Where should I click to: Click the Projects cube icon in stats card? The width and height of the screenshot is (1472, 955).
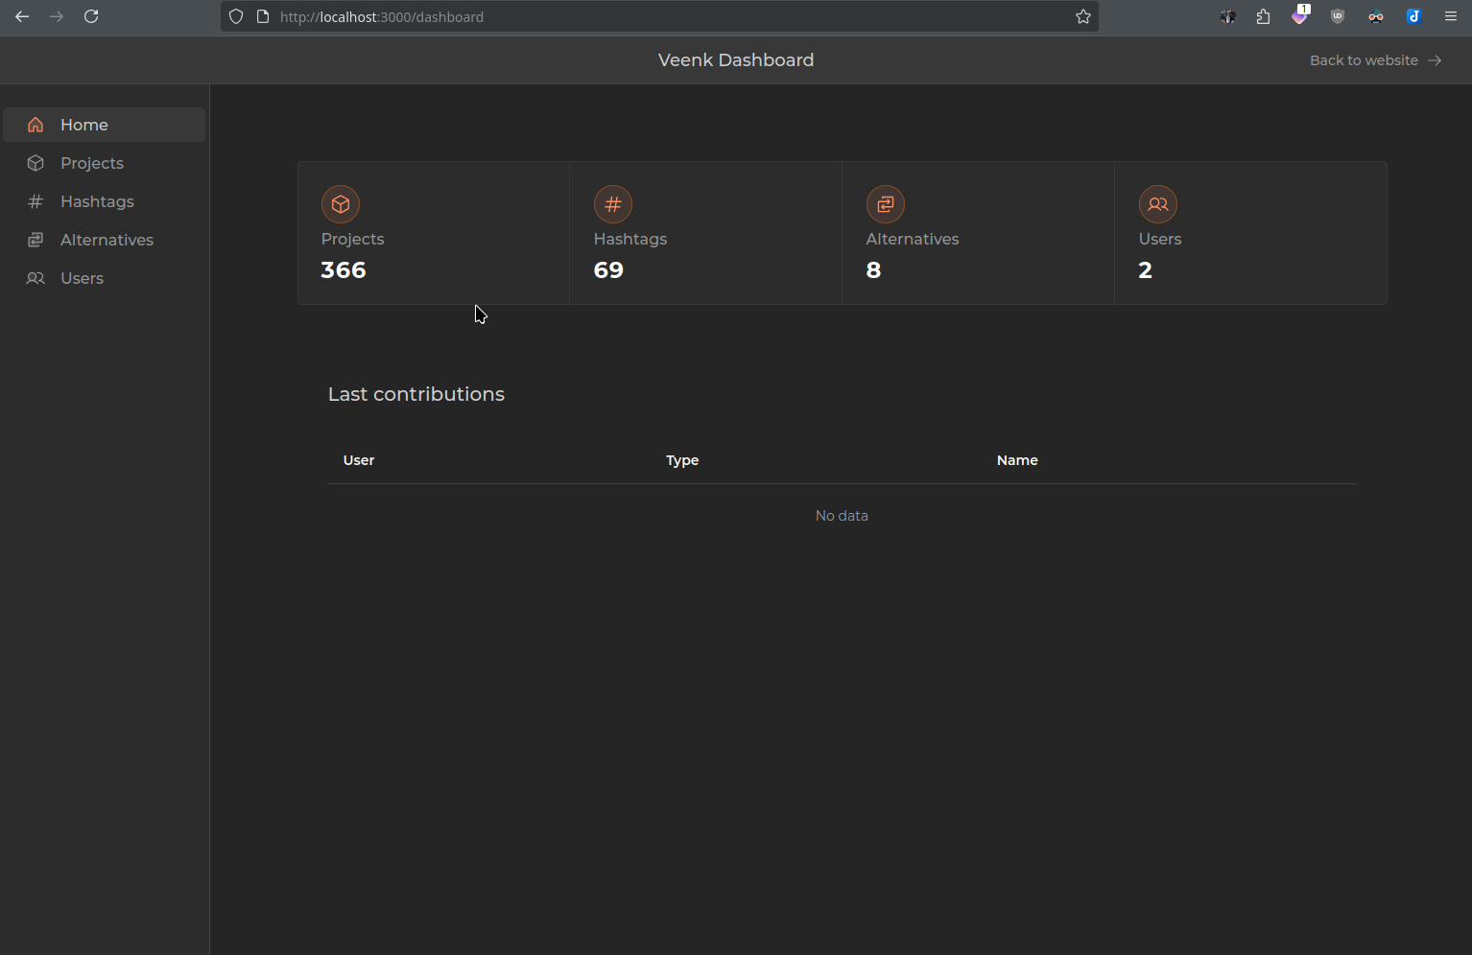click(341, 204)
